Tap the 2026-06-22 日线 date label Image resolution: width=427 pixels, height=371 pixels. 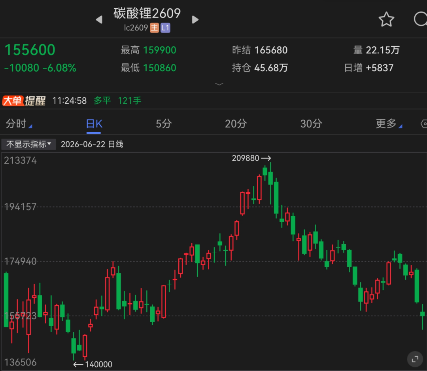(92, 144)
